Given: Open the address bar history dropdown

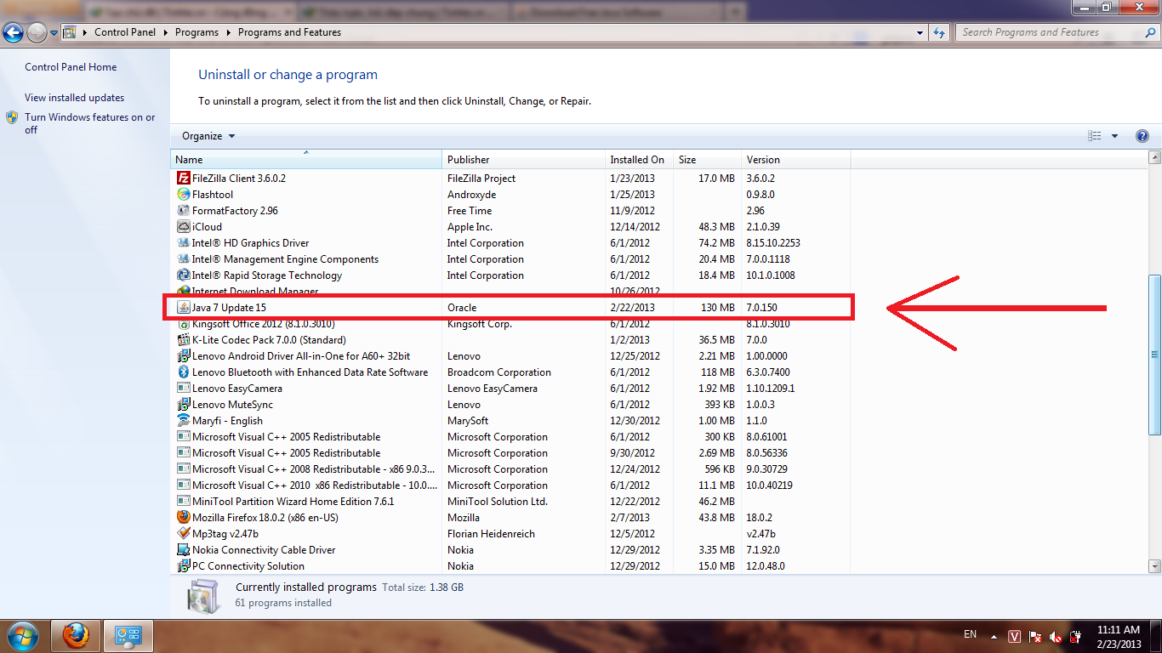Looking at the screenshot, I should 920,32.
